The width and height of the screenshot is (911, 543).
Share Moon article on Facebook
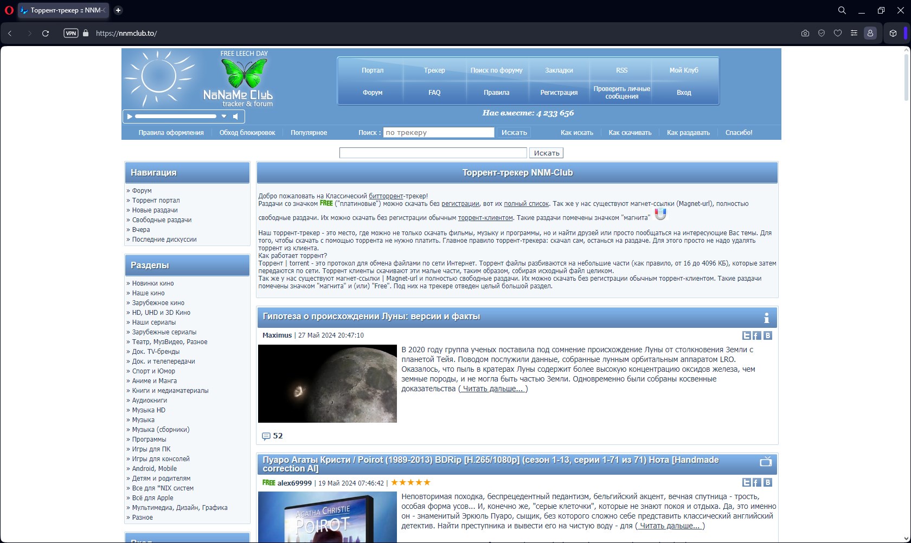tap(756, 336)
